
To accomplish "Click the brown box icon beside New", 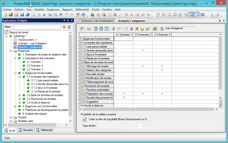I will pyautogui.click(x=11, y=15).
